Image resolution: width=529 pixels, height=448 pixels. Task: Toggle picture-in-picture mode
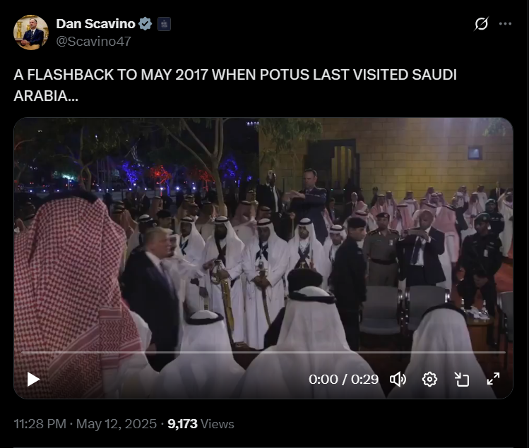click(x=461, y=380)
